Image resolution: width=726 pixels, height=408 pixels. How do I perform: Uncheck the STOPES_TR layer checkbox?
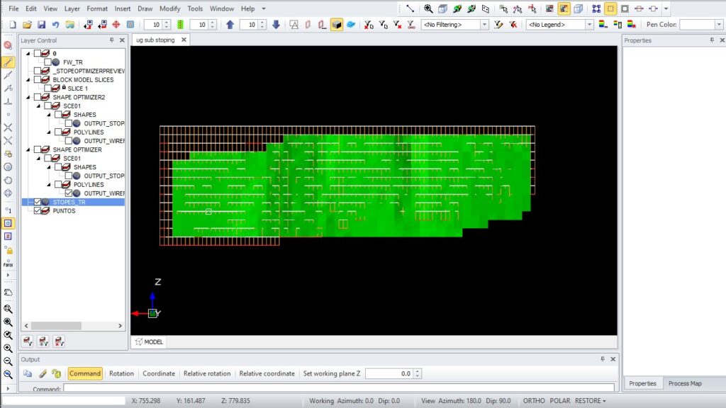tap(38, 202)
